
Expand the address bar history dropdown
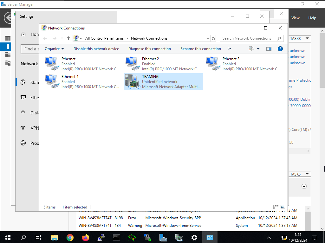(x=208, y=38)
